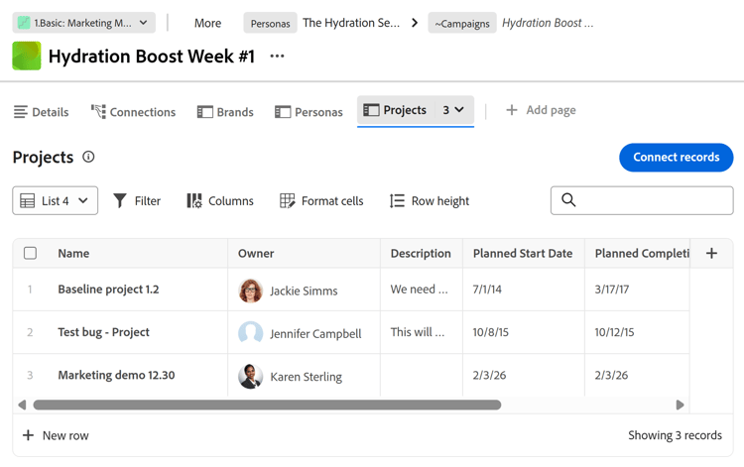Switch to the Connections tab
Image resolution: width=744 pixels, height=467 pixels.
click(133, 112)
